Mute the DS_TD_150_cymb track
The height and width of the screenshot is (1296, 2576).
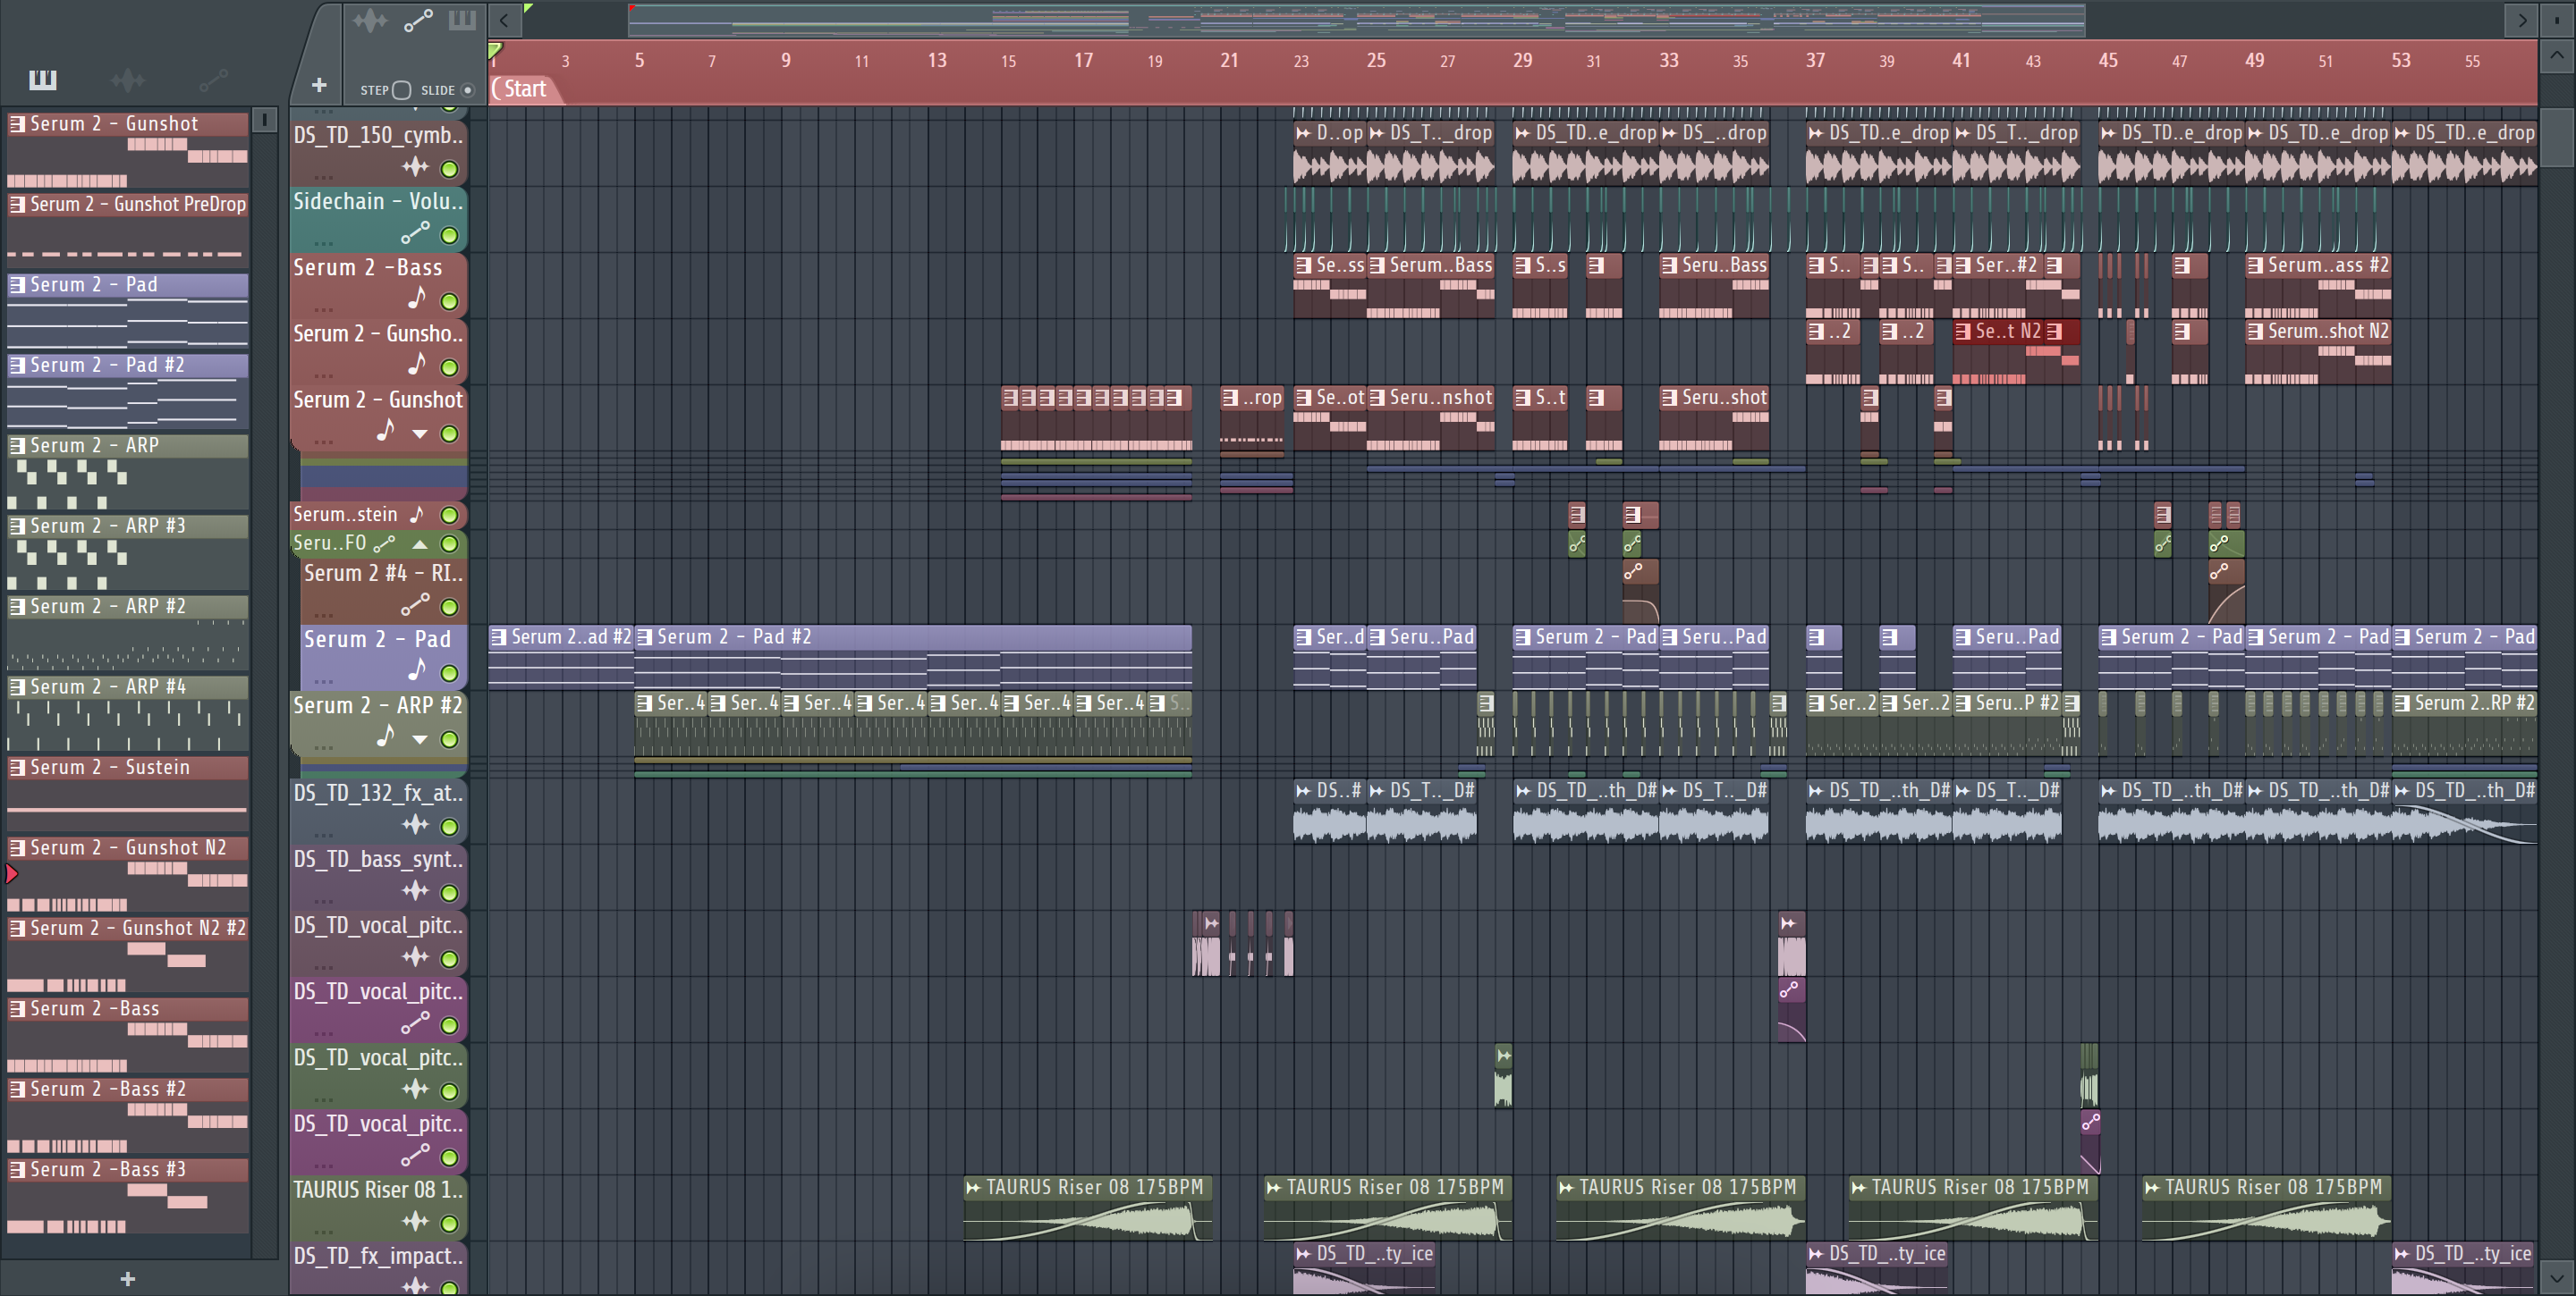[450, 169]
